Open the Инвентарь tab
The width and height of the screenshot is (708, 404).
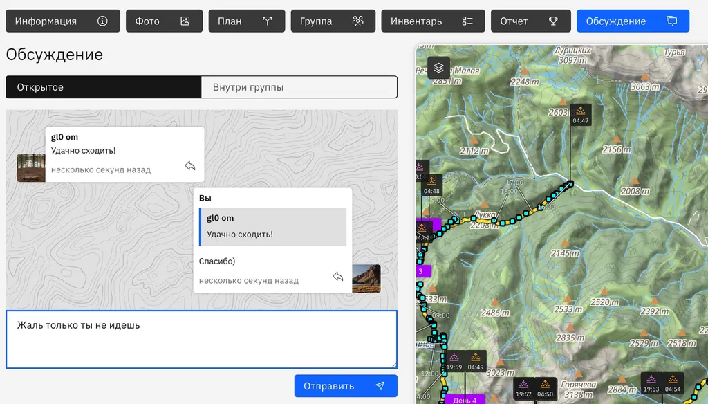[432, 21]
